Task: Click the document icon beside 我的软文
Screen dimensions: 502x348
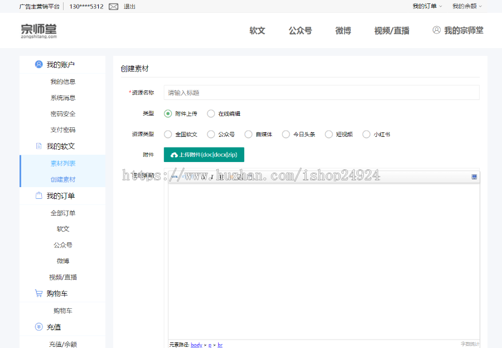Action: point(38,146)
